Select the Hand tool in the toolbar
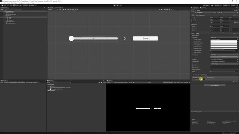239x134 pixels. tap(2, 6)
